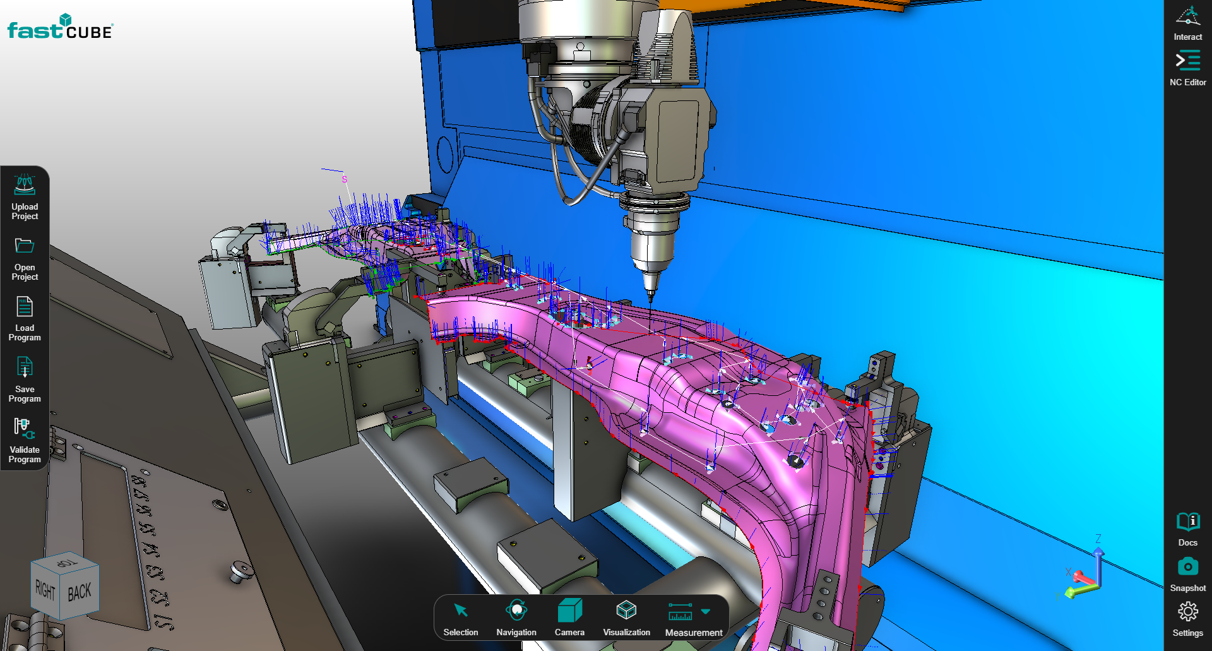
Task: Click the Upload Project icon
Action: pyautogui.click(x=25, y=186)
